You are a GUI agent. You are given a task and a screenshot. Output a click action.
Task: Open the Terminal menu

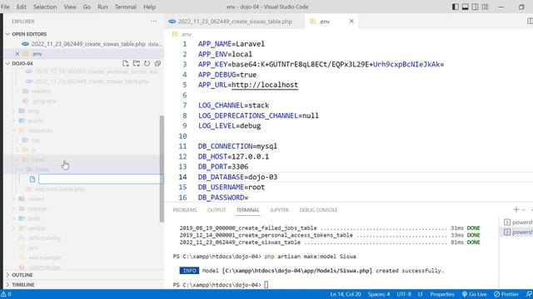(x=126, y=7)
